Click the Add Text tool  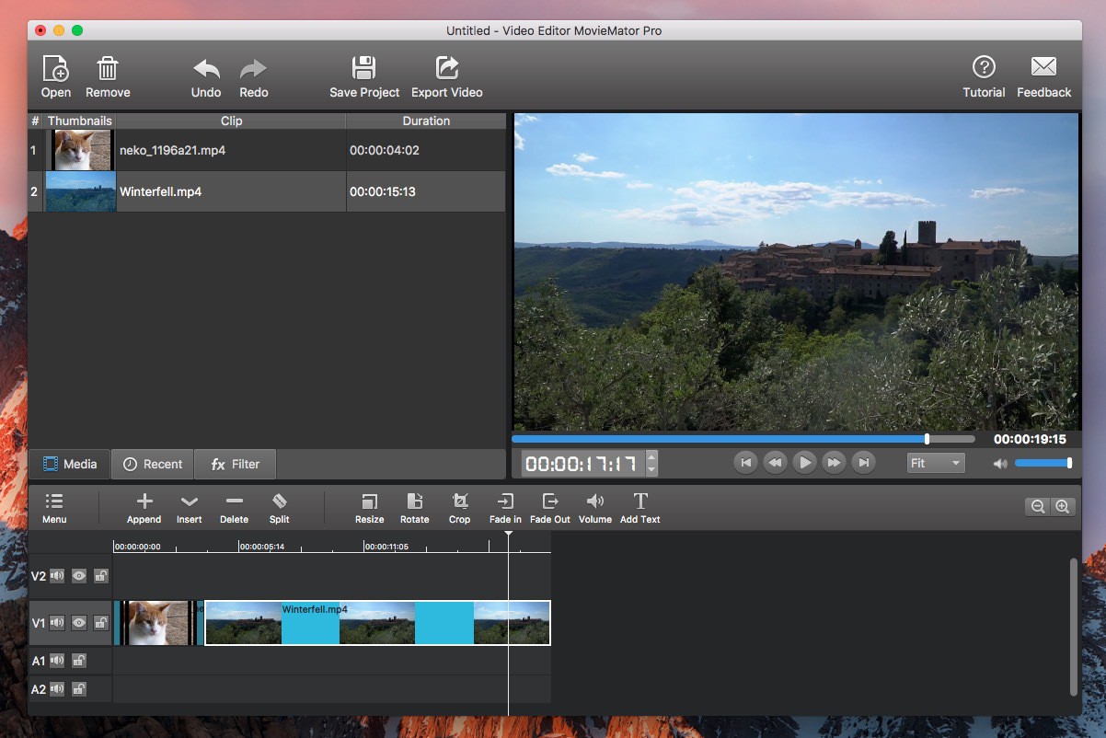640,507
